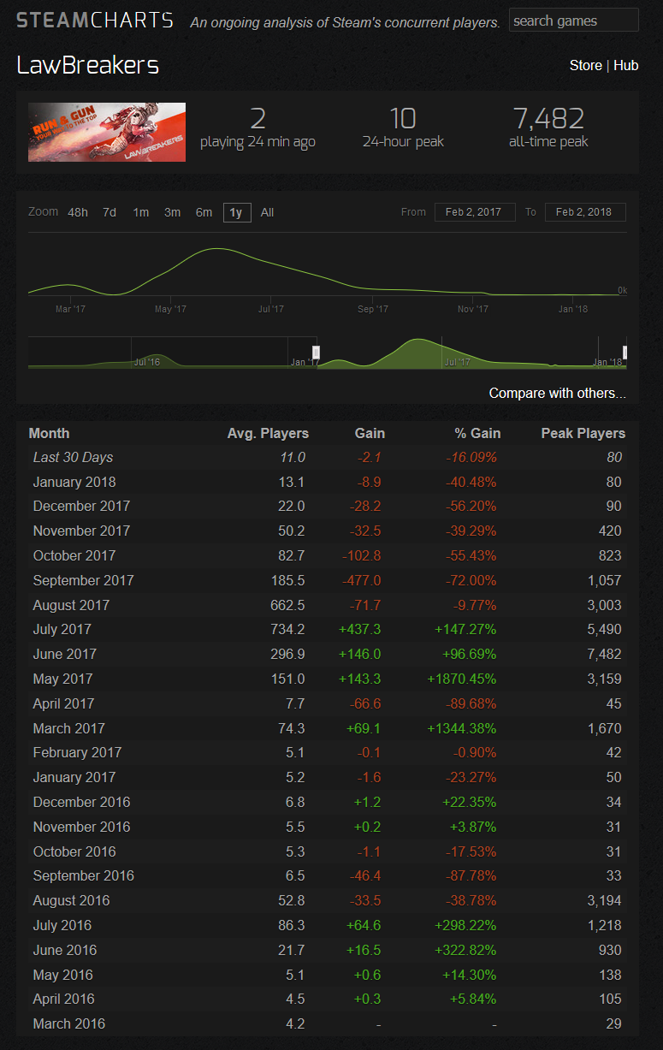Set chart zoom to All

267,212
